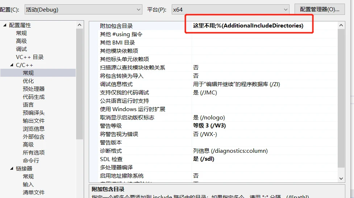354x198 pixels.
Task: Select 命令行 under C/C++
Action: (x=31, y=161)
